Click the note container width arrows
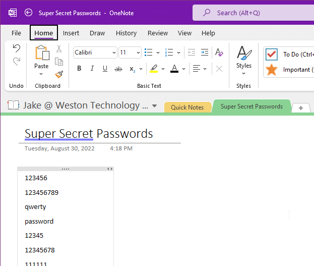 [x=110, y=169]
